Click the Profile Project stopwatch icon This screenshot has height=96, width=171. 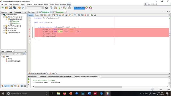[69, 8]
